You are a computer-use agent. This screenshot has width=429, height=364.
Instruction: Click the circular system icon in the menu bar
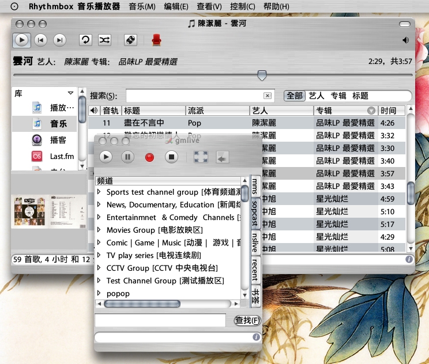pos(14,6)
